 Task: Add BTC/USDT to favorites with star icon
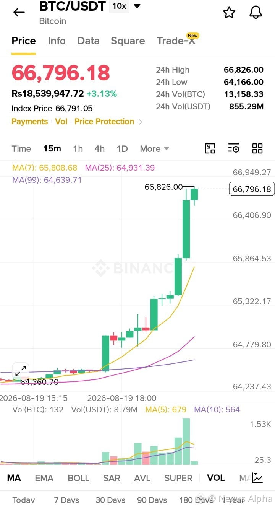click(x=229, y=13)
